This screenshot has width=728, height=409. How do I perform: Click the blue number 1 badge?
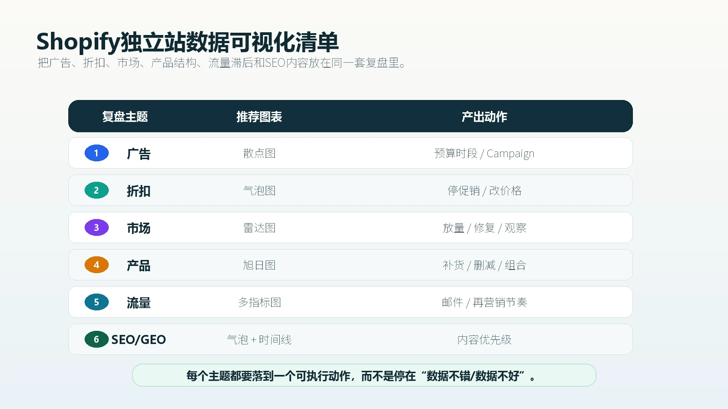point(96,153)
